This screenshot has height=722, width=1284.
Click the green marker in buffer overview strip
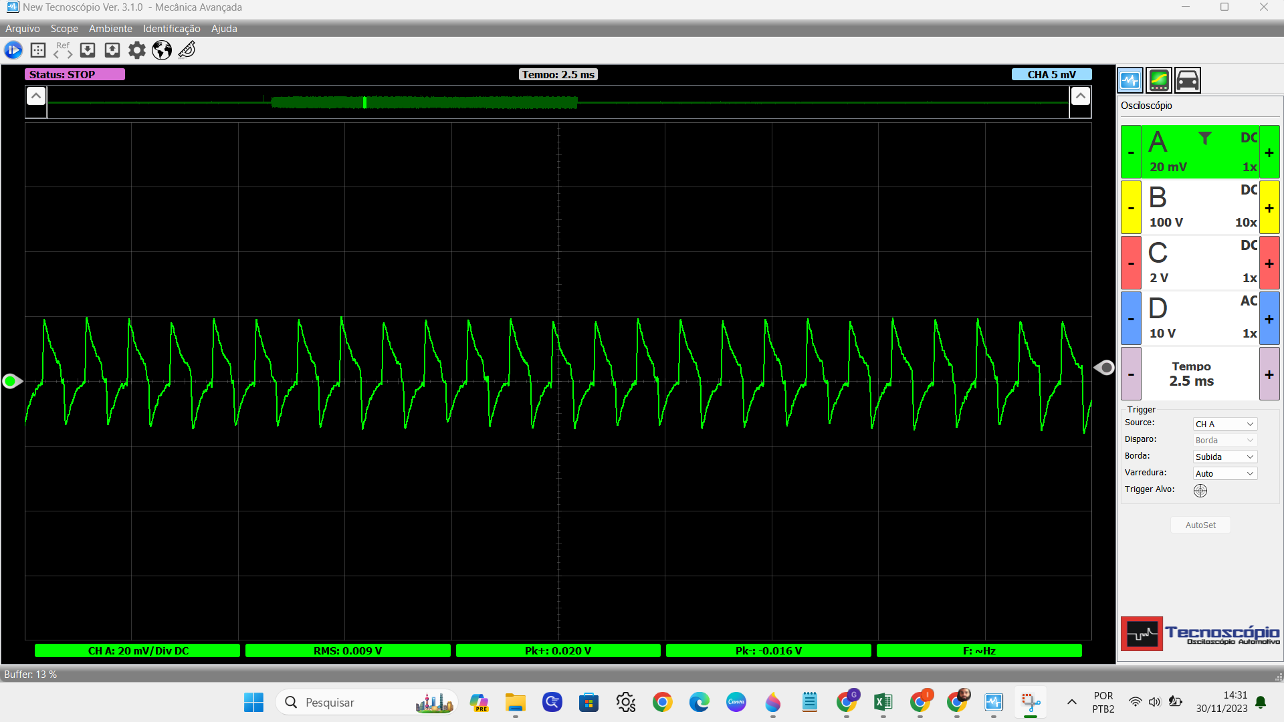pos(364,102)
